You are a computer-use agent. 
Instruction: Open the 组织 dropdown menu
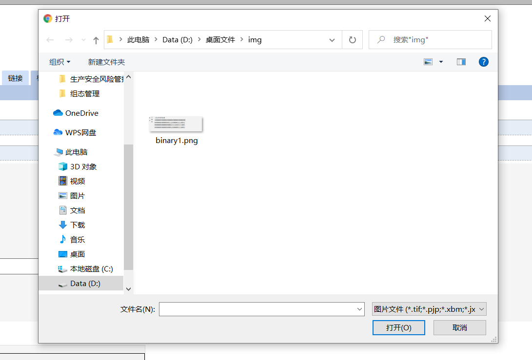(x=59, y=62)
